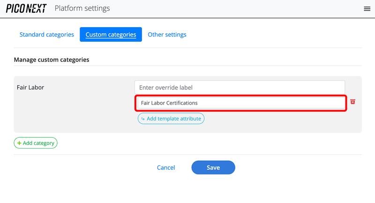Save the platform settings
The image size is (375, 203).
click(213, 167)
